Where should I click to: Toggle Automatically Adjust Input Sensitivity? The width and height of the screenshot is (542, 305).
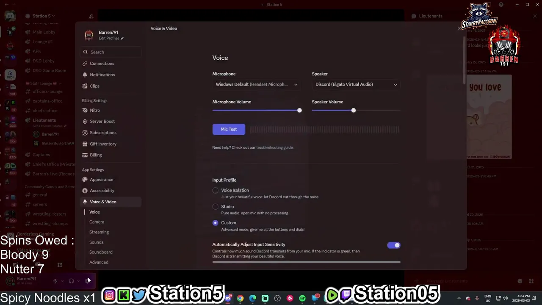coord(394,245)
